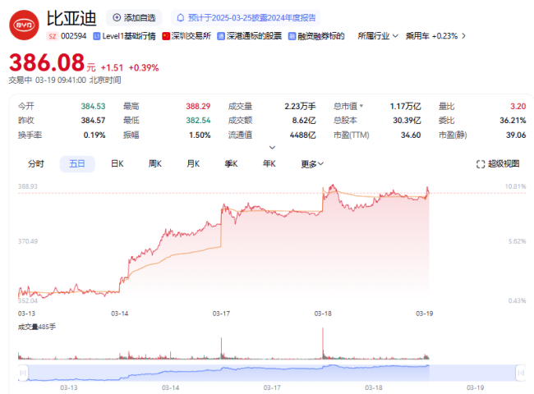Expand the 所属行业 dropdown
The height and width of the screenshot is (394, 534).
(378, 36)
